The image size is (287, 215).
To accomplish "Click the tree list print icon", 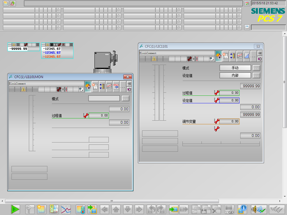I will coord(54,209).
